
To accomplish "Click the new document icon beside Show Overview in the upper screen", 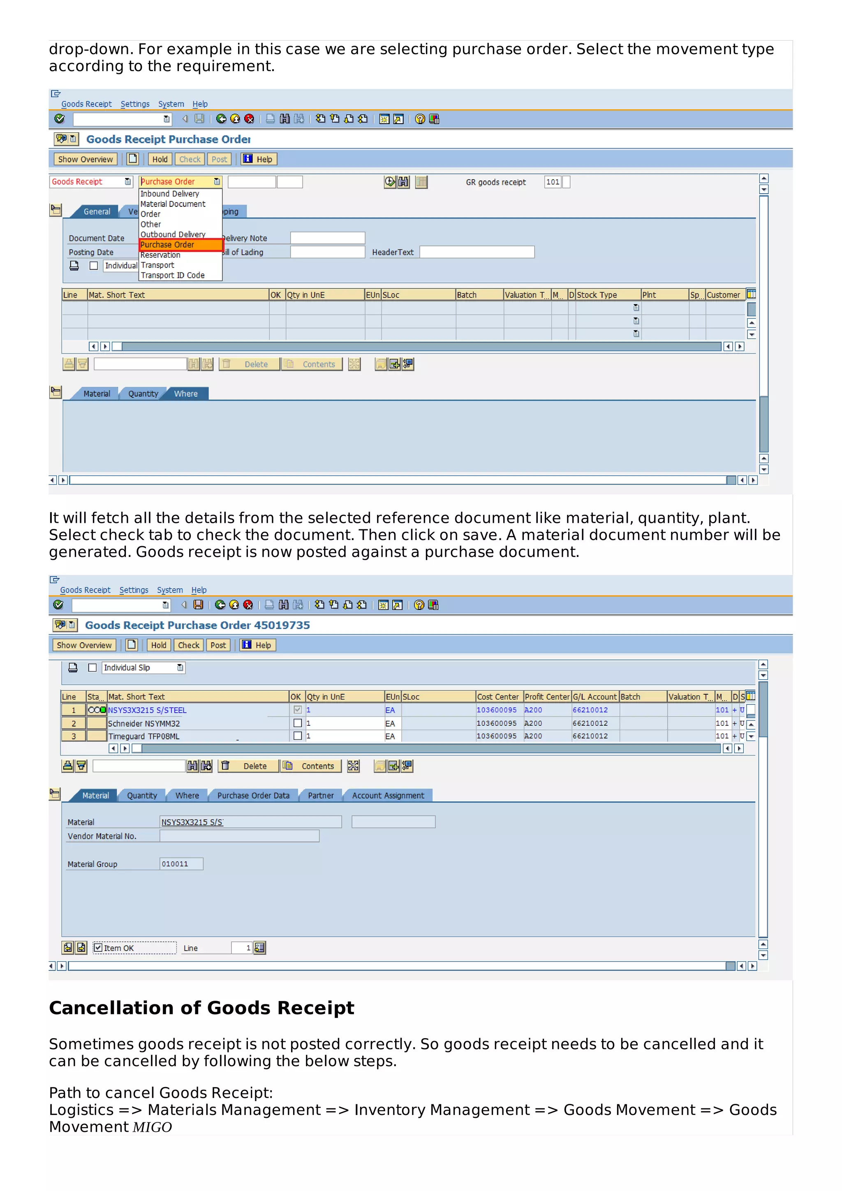I will point(133,159).
